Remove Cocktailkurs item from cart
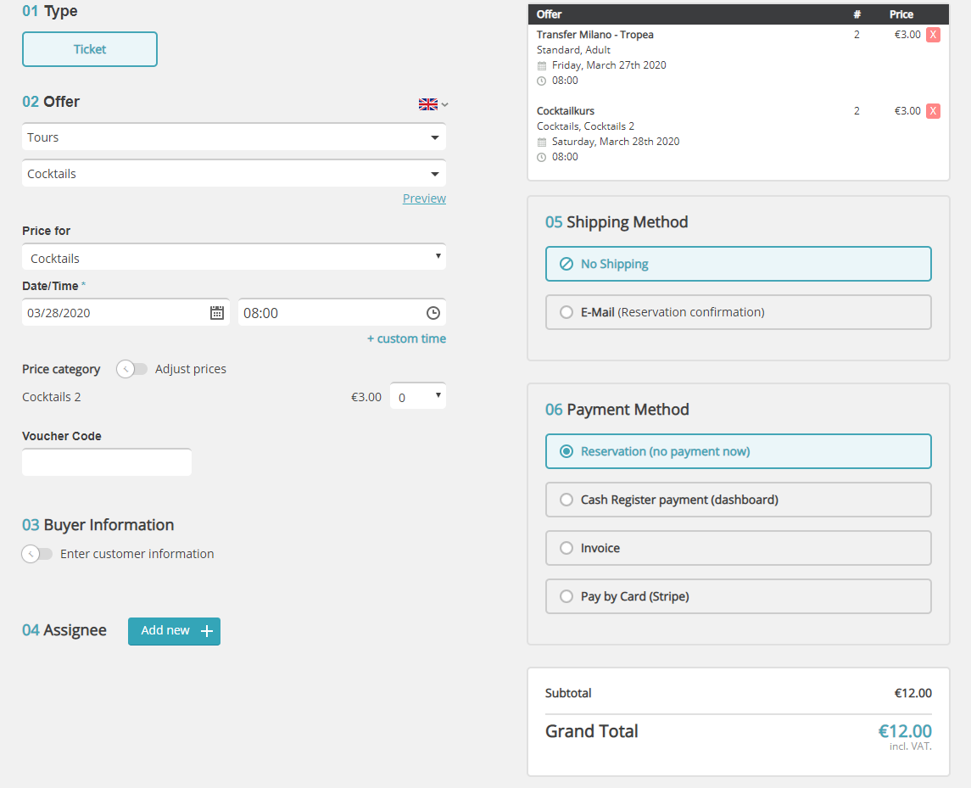The height and width of the screenshot is (788, 971). (933, 111)
